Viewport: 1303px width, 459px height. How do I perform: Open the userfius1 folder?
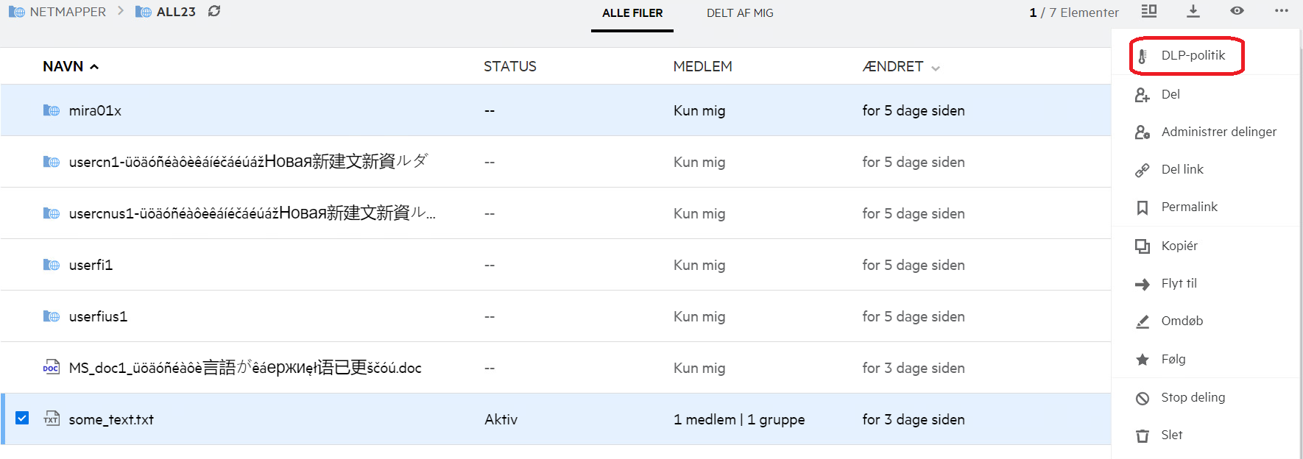point(98,316)
